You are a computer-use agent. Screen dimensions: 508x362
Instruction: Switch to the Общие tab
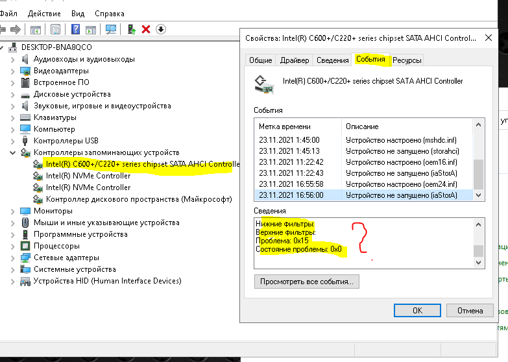[x=260, y=60]
